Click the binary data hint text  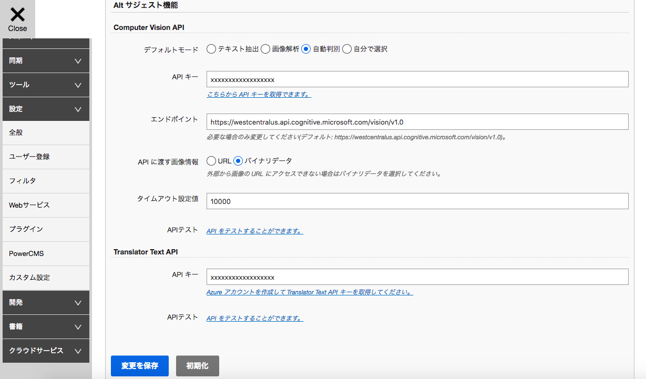click(x=323, y=173)
